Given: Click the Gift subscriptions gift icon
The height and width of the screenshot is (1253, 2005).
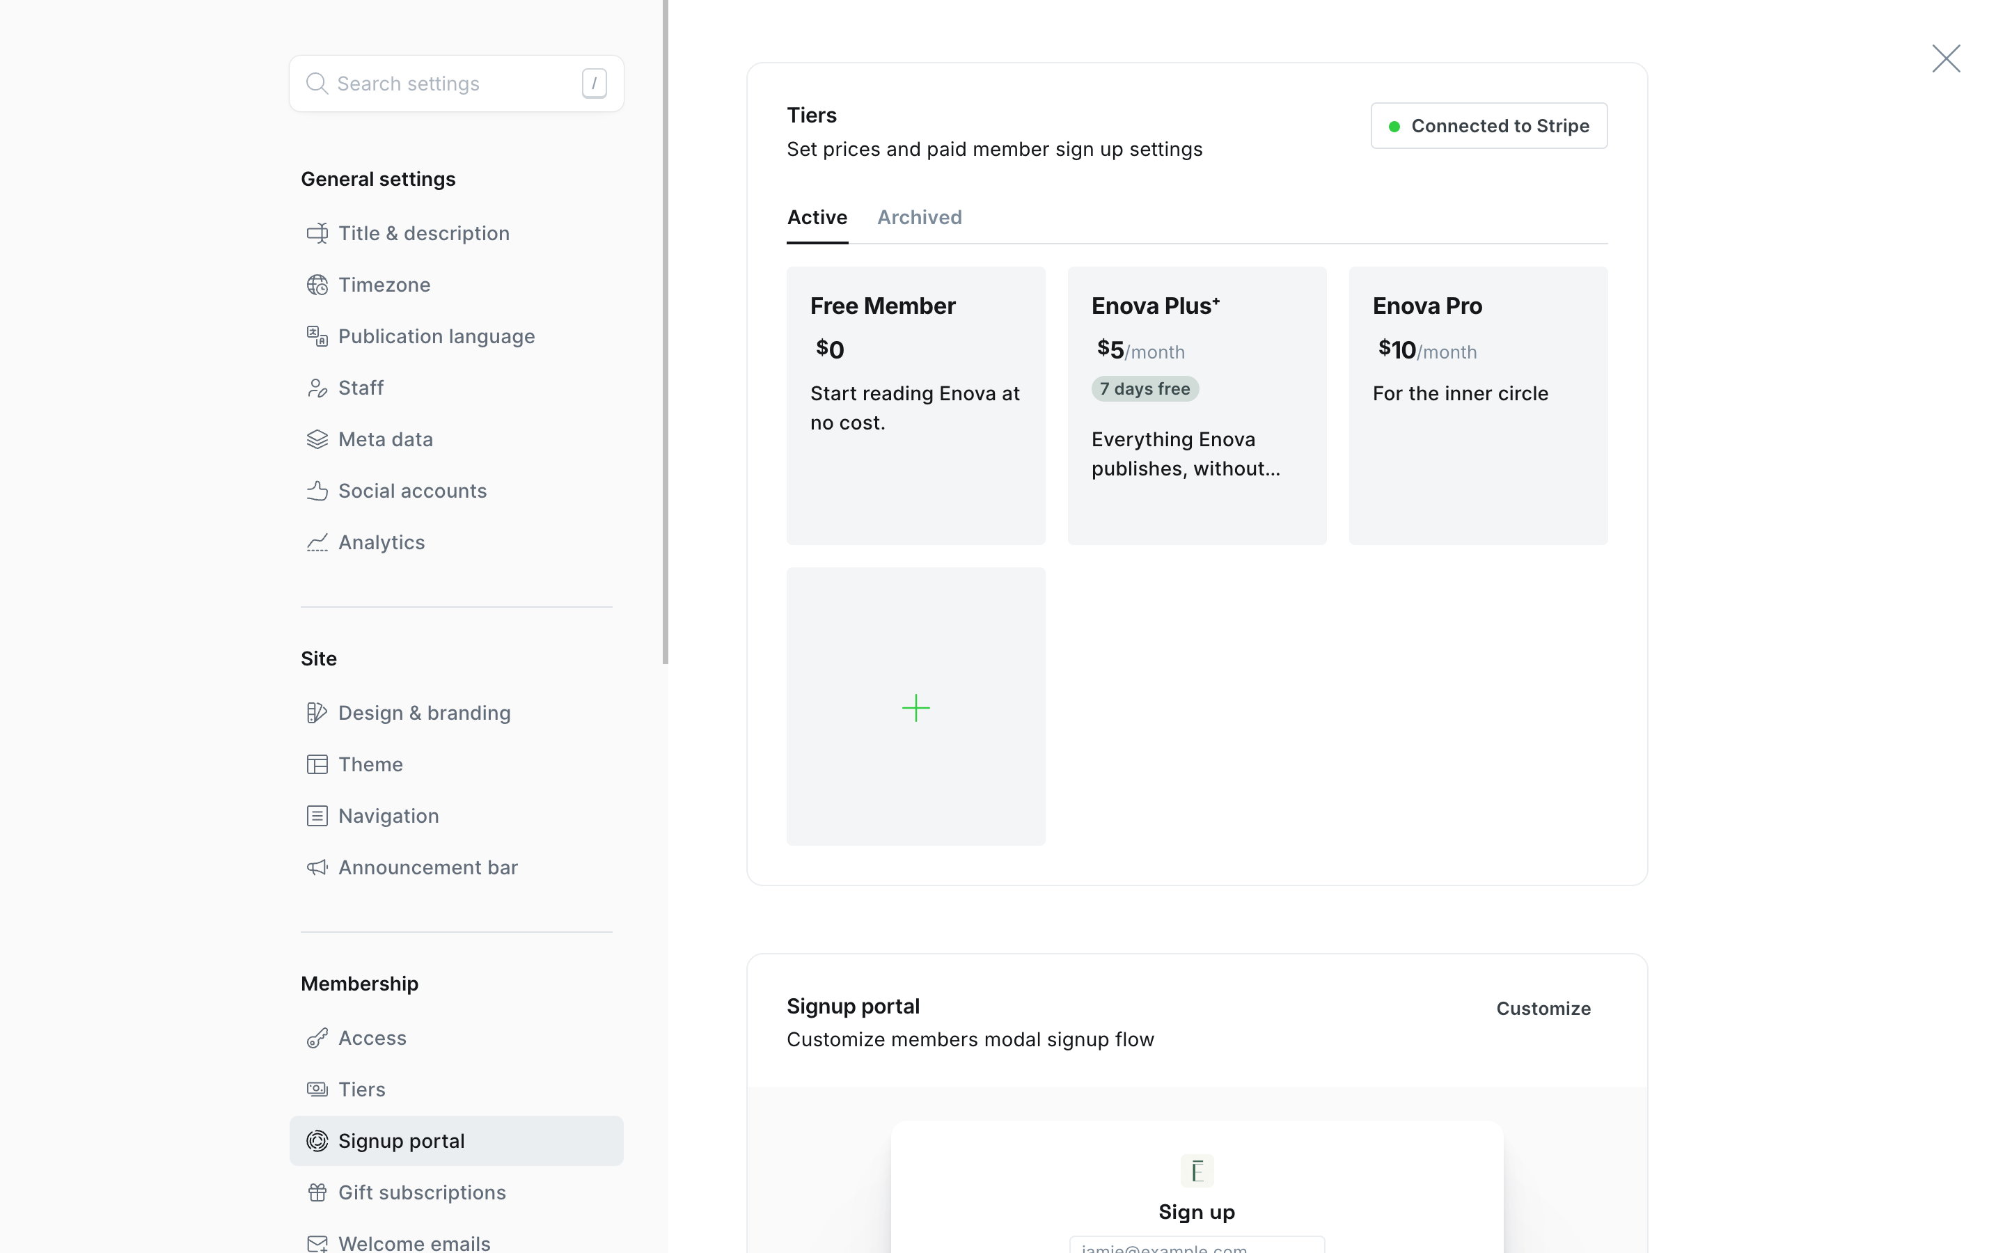Looking at the screenshot, I should tap(317, 1192).
